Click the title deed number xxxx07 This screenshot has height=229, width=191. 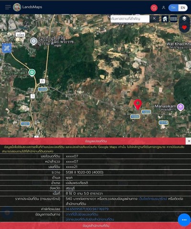[72, 156]
